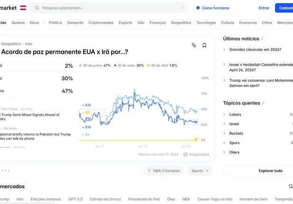Go to next Sports market

(200, 171)
